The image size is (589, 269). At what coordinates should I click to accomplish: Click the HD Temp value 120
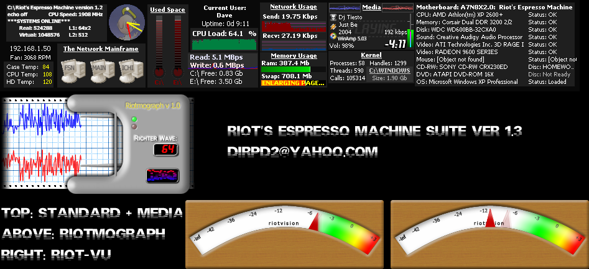(x=47, y=82)
